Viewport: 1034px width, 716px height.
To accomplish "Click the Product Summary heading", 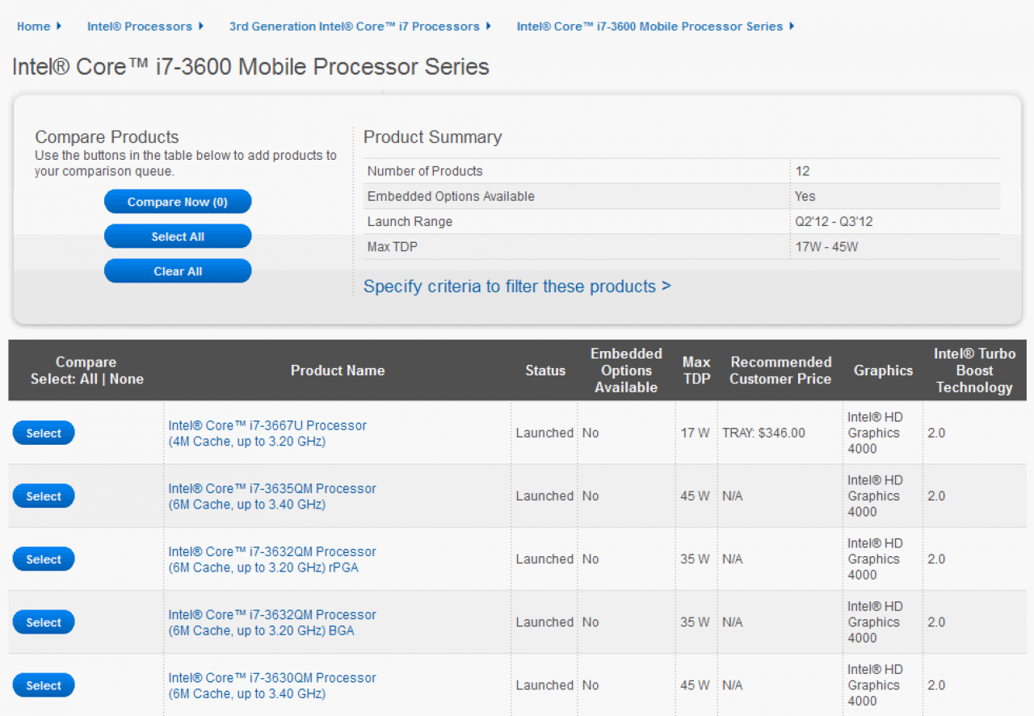I will tap(432, 137).
